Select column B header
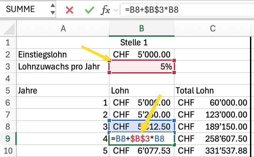Image resolution: width=254 pixels, height=157 pixels. pyautogui.click(x=141, y=29)
